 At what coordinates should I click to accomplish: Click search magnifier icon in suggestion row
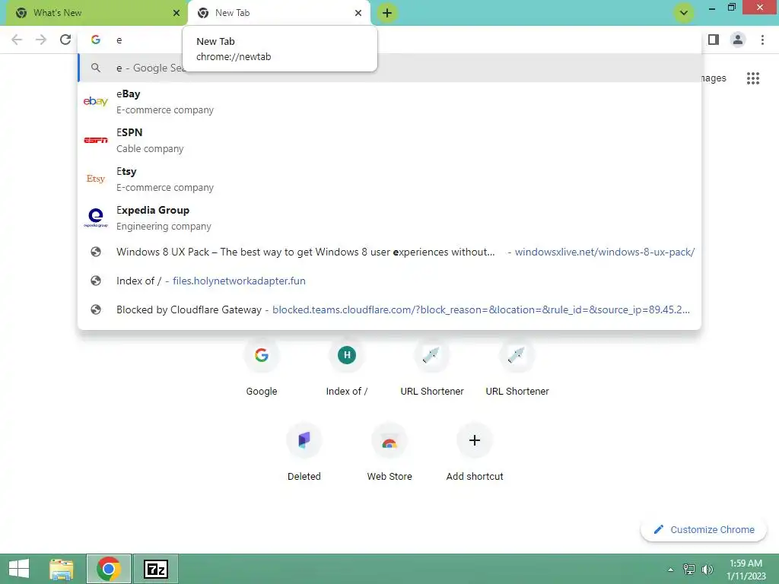point(96,68)
